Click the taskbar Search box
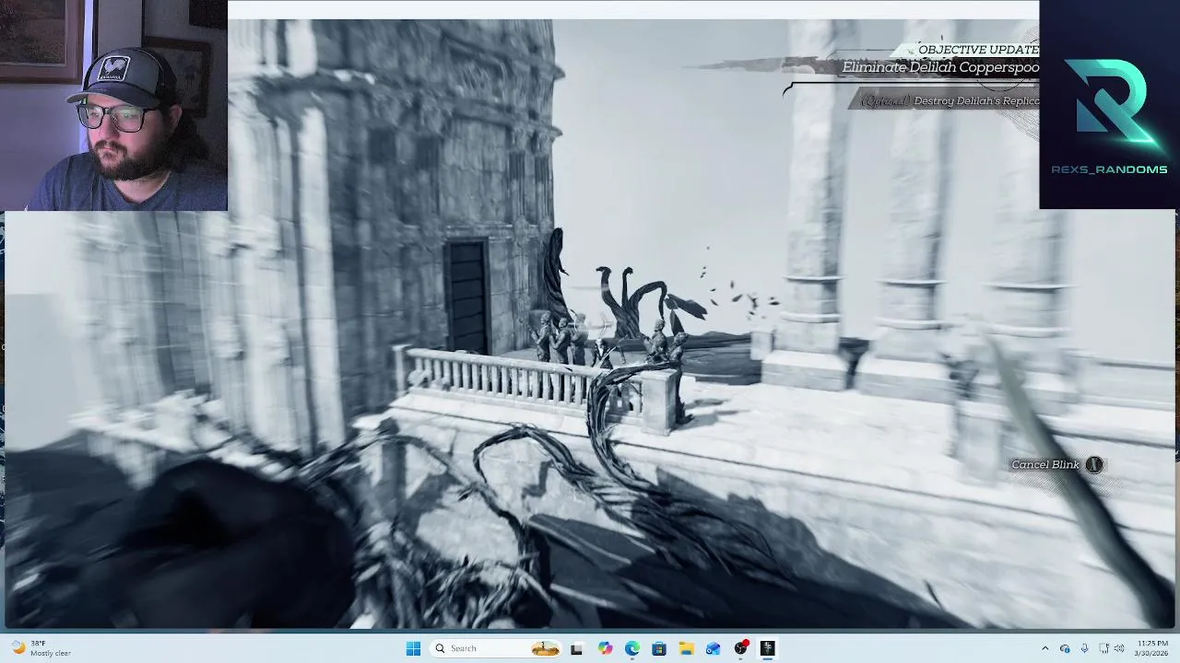Viewport: 1180px width, 663px height. coord(496,648)
